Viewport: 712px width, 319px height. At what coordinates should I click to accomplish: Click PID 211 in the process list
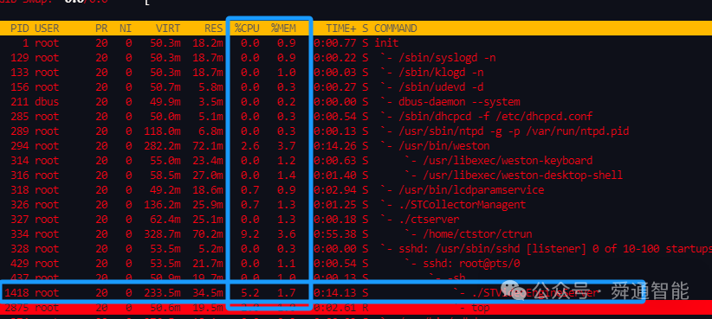click(20, 102)
